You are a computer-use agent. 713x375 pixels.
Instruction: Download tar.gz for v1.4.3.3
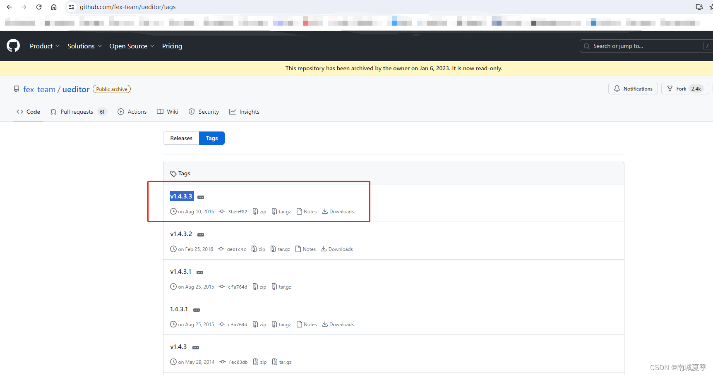point(281,212)
